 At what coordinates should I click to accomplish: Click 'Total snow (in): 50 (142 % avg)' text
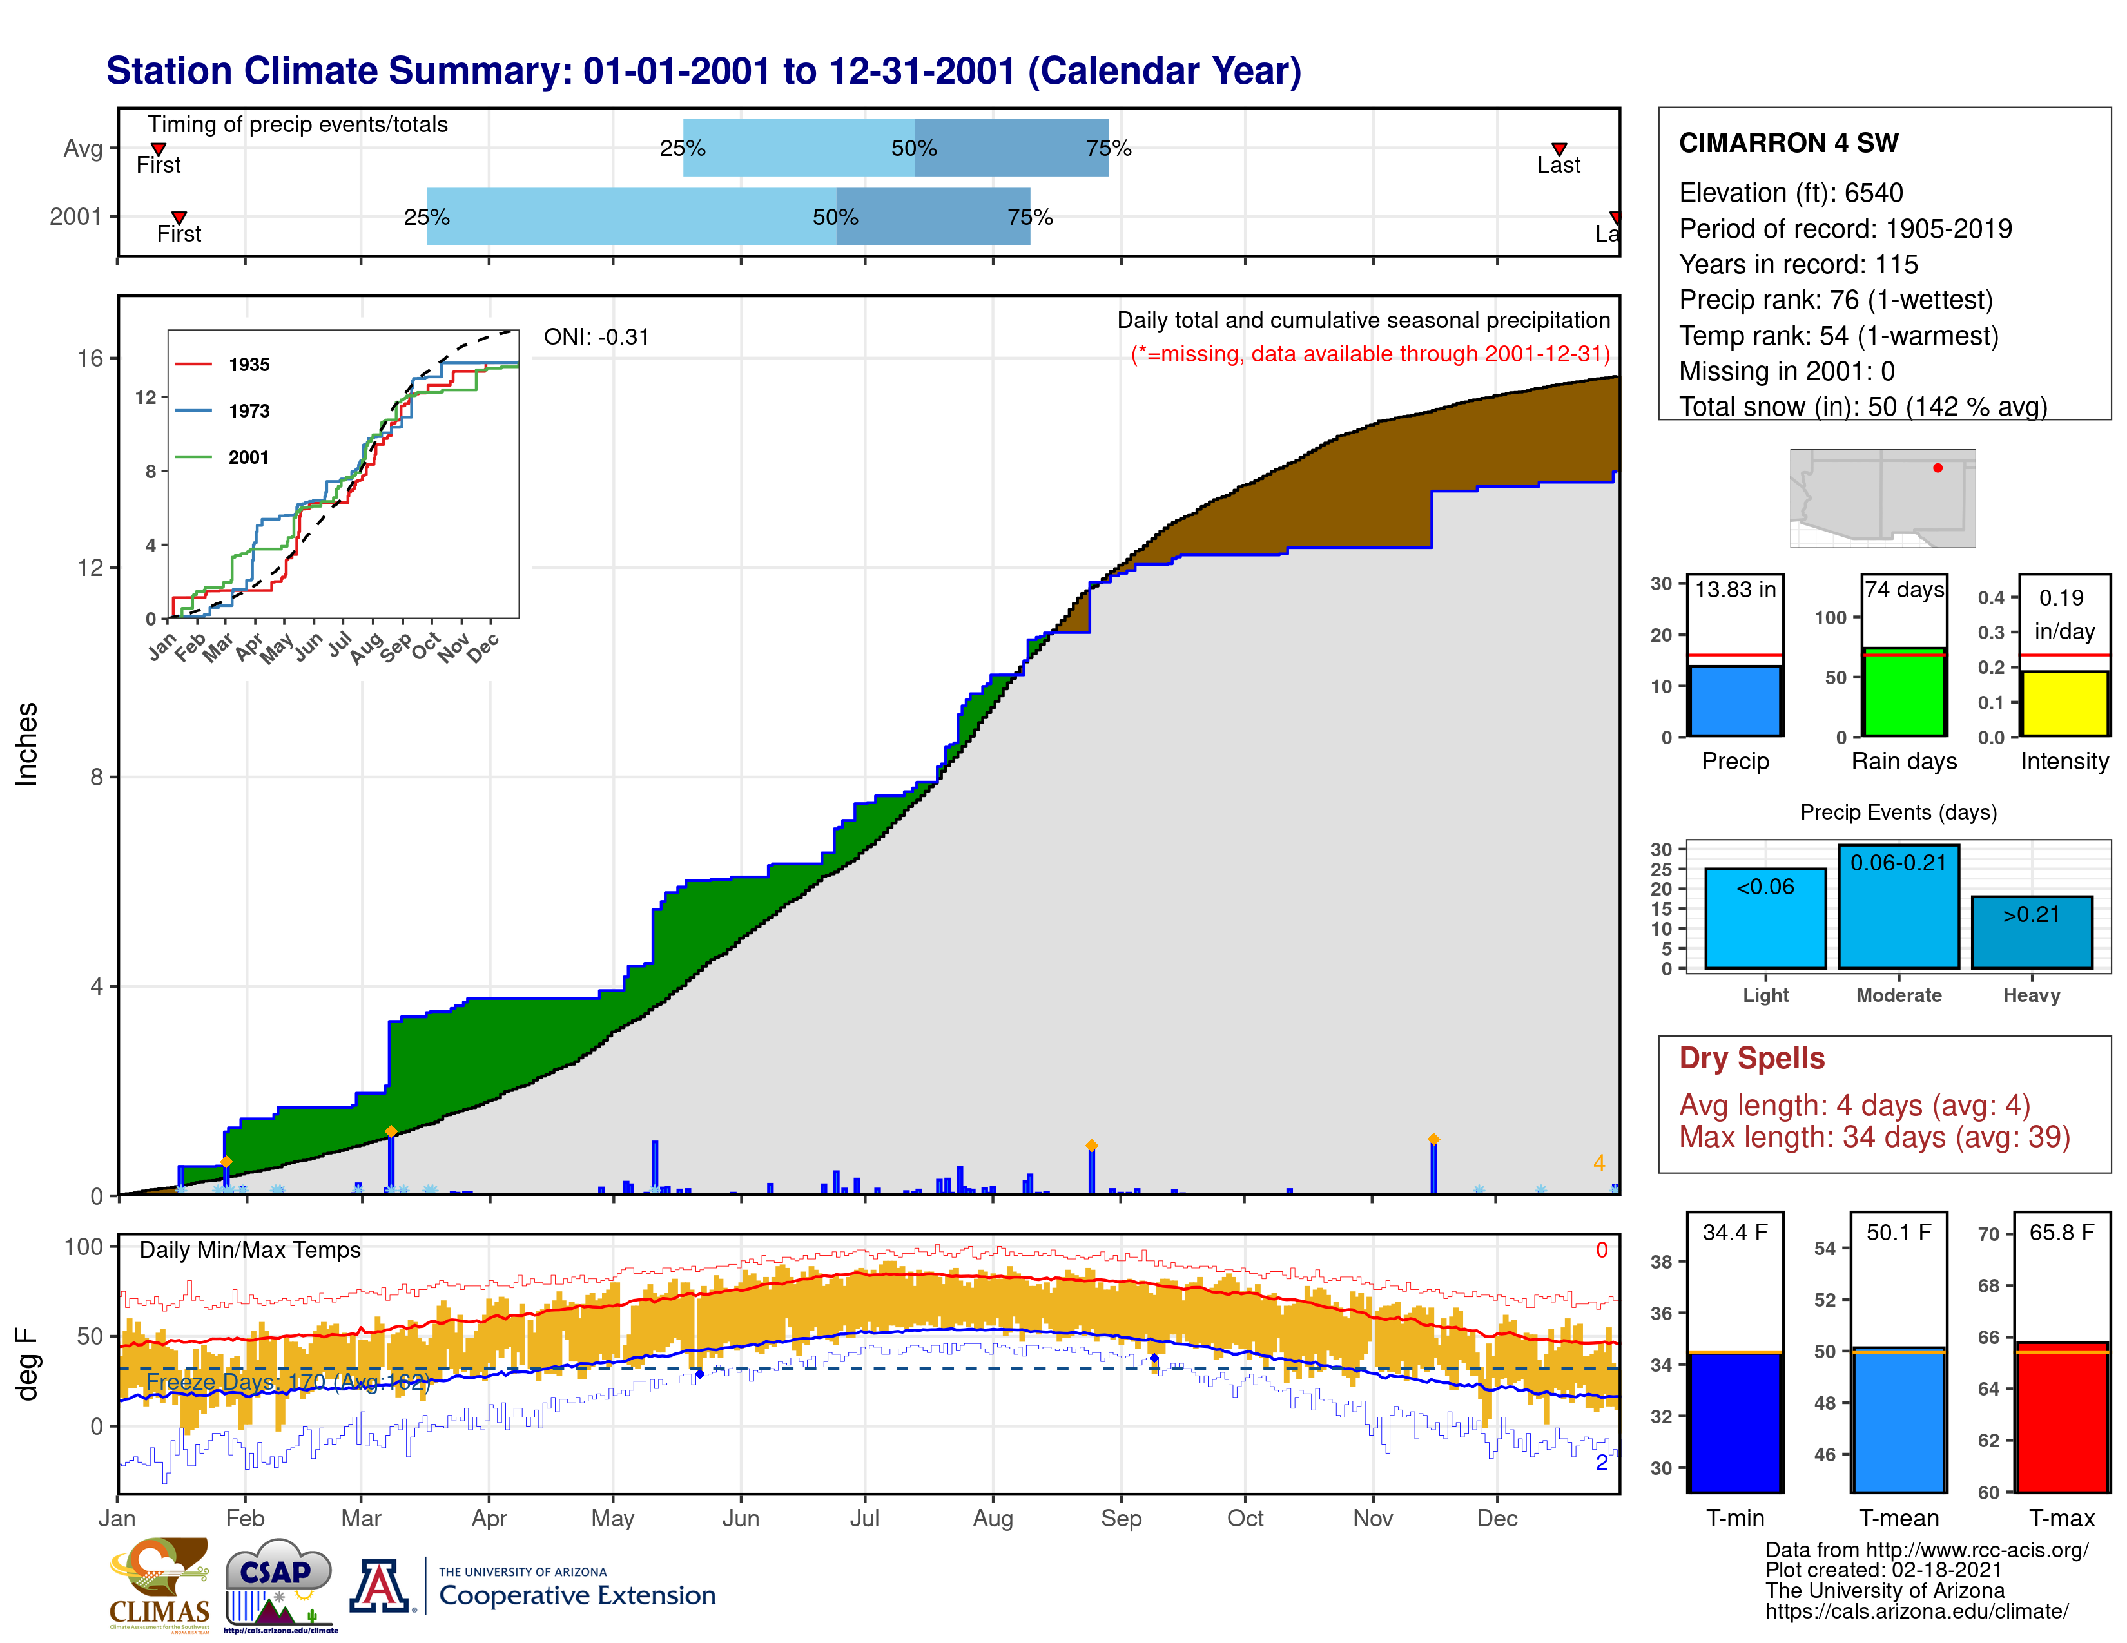tap(1863, 407)
